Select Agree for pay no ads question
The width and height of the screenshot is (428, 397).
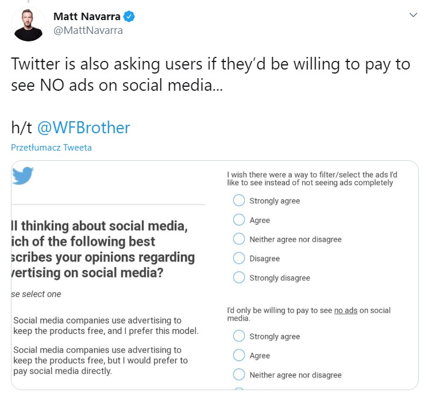(239, 356)
